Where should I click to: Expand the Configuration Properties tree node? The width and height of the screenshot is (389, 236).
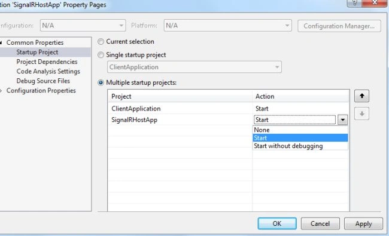[x=1, y=91]
